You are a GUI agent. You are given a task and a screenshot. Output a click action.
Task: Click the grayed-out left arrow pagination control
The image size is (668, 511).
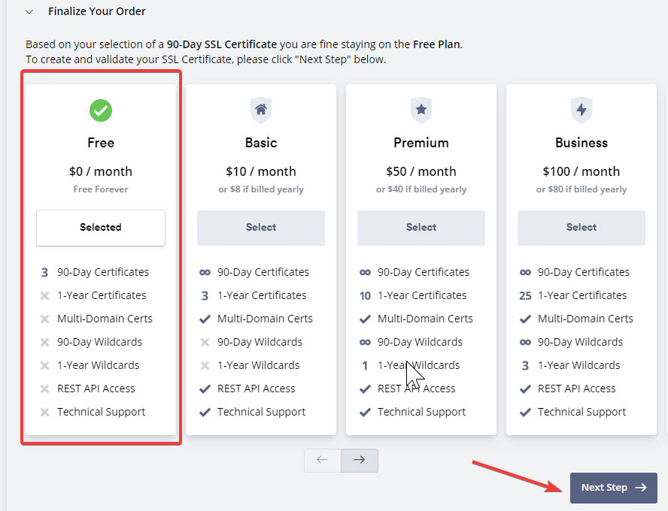[322, 460]
